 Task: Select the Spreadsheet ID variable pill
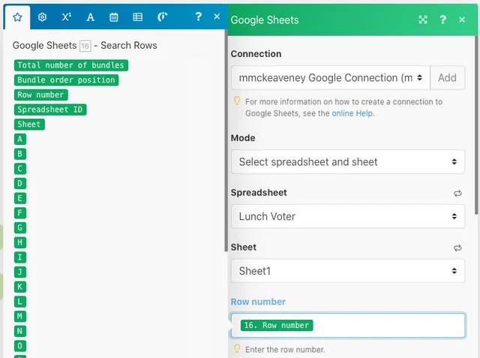[x=50, y=110]
